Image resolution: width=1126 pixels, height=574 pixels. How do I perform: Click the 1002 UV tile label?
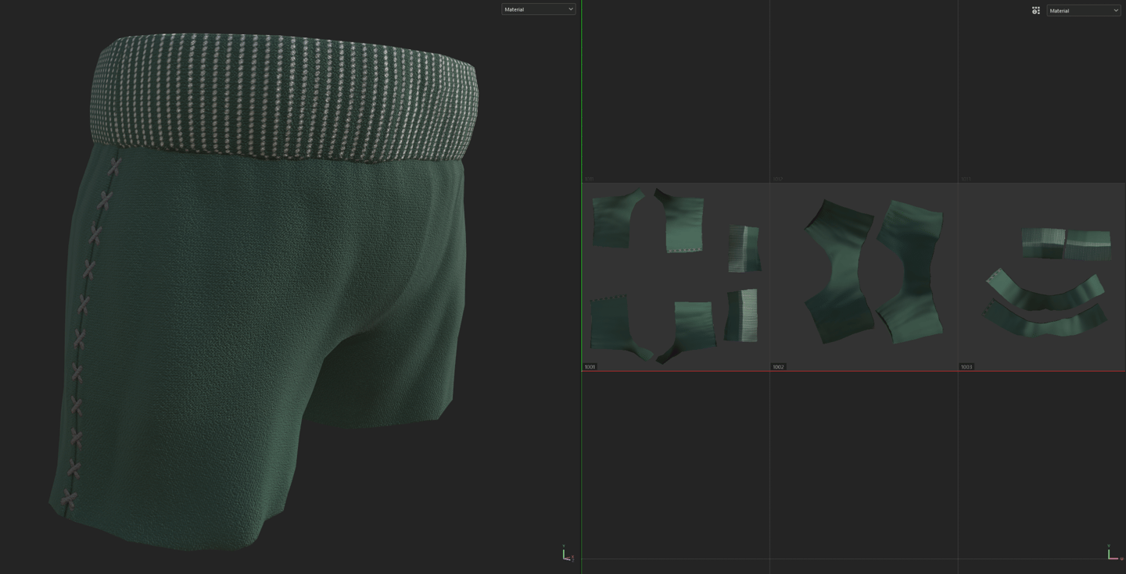tap(778, 366)
